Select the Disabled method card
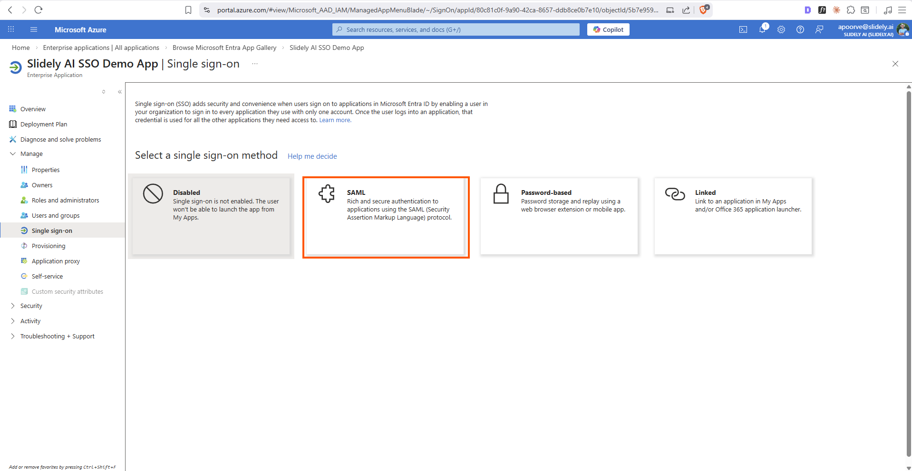 [211, 216]
